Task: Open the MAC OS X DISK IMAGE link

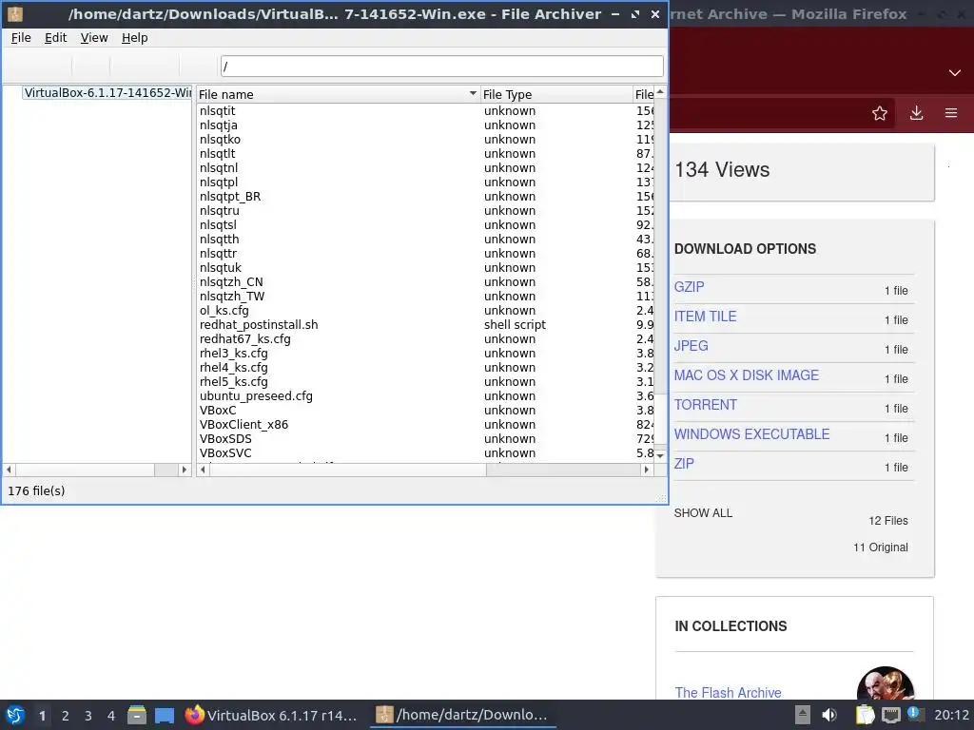Action: click(747, 375)
